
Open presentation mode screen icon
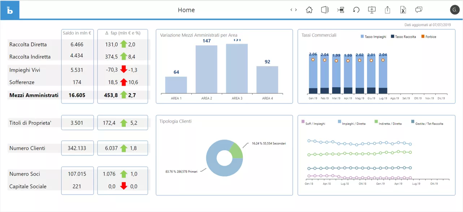point(372,10)
